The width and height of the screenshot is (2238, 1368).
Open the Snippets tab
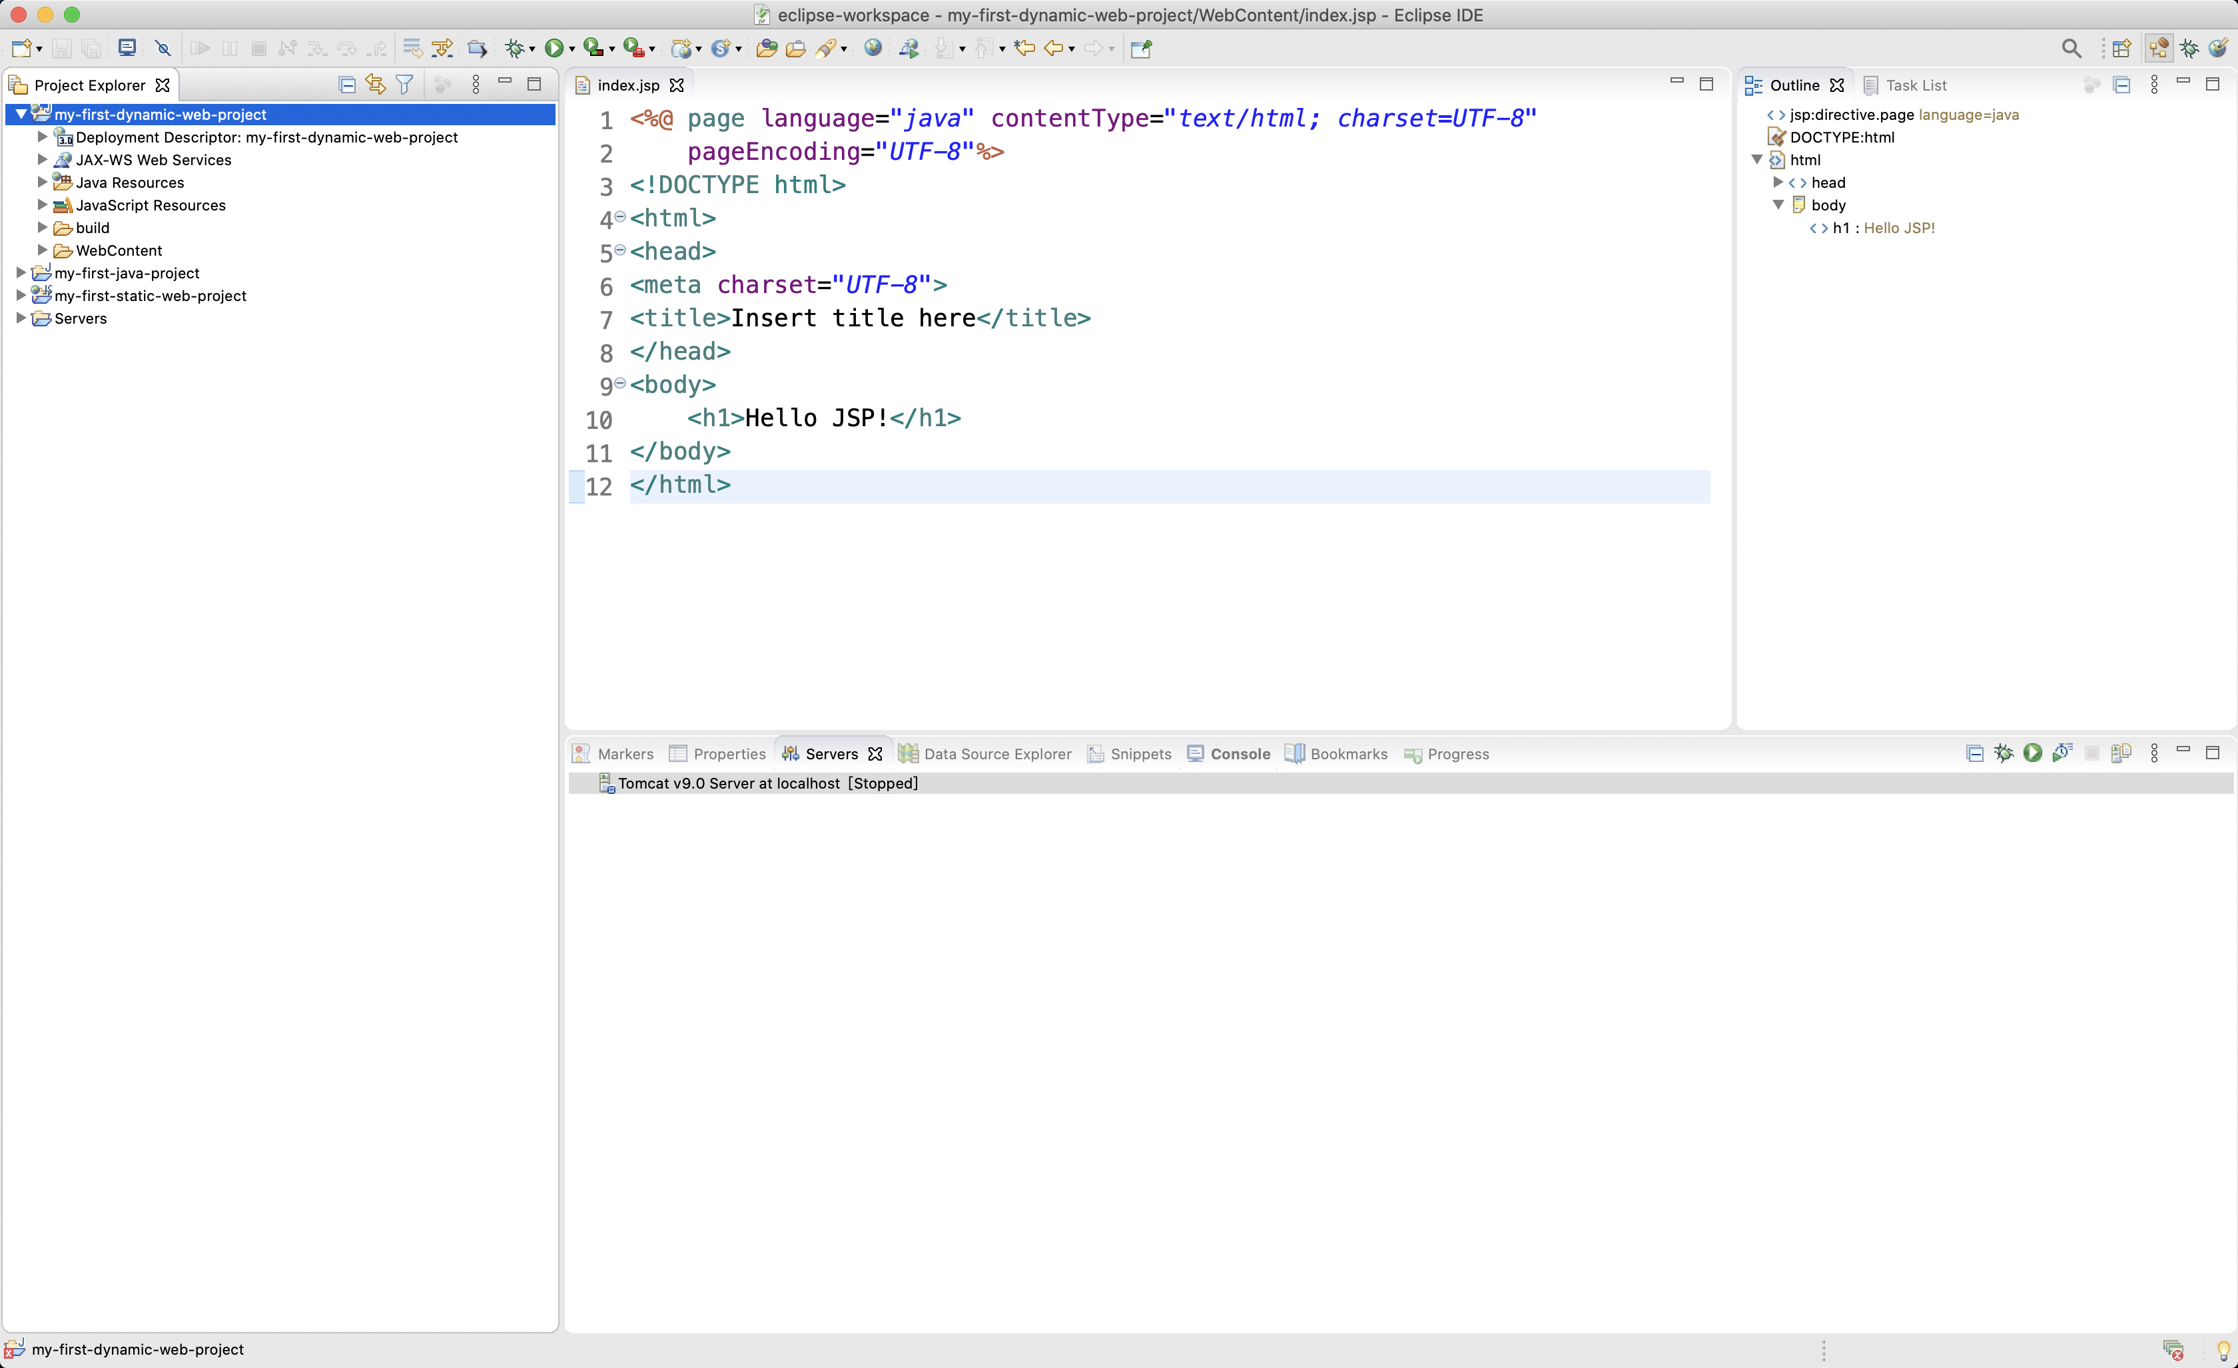[x=1129, y=754]
